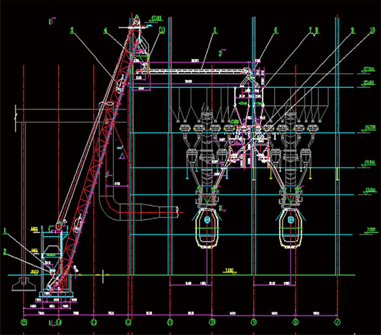This screenshot has width=381, height=335.
Task: Click the blue triangle marker beside the truss
Action: 122,156
